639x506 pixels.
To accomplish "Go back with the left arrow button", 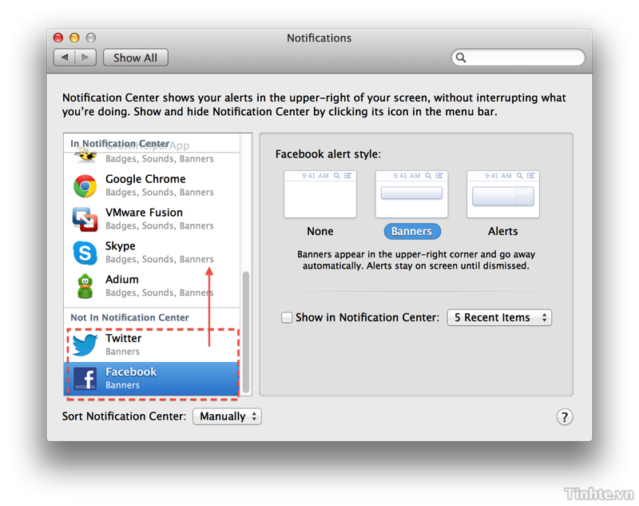I will pos(65,58).
